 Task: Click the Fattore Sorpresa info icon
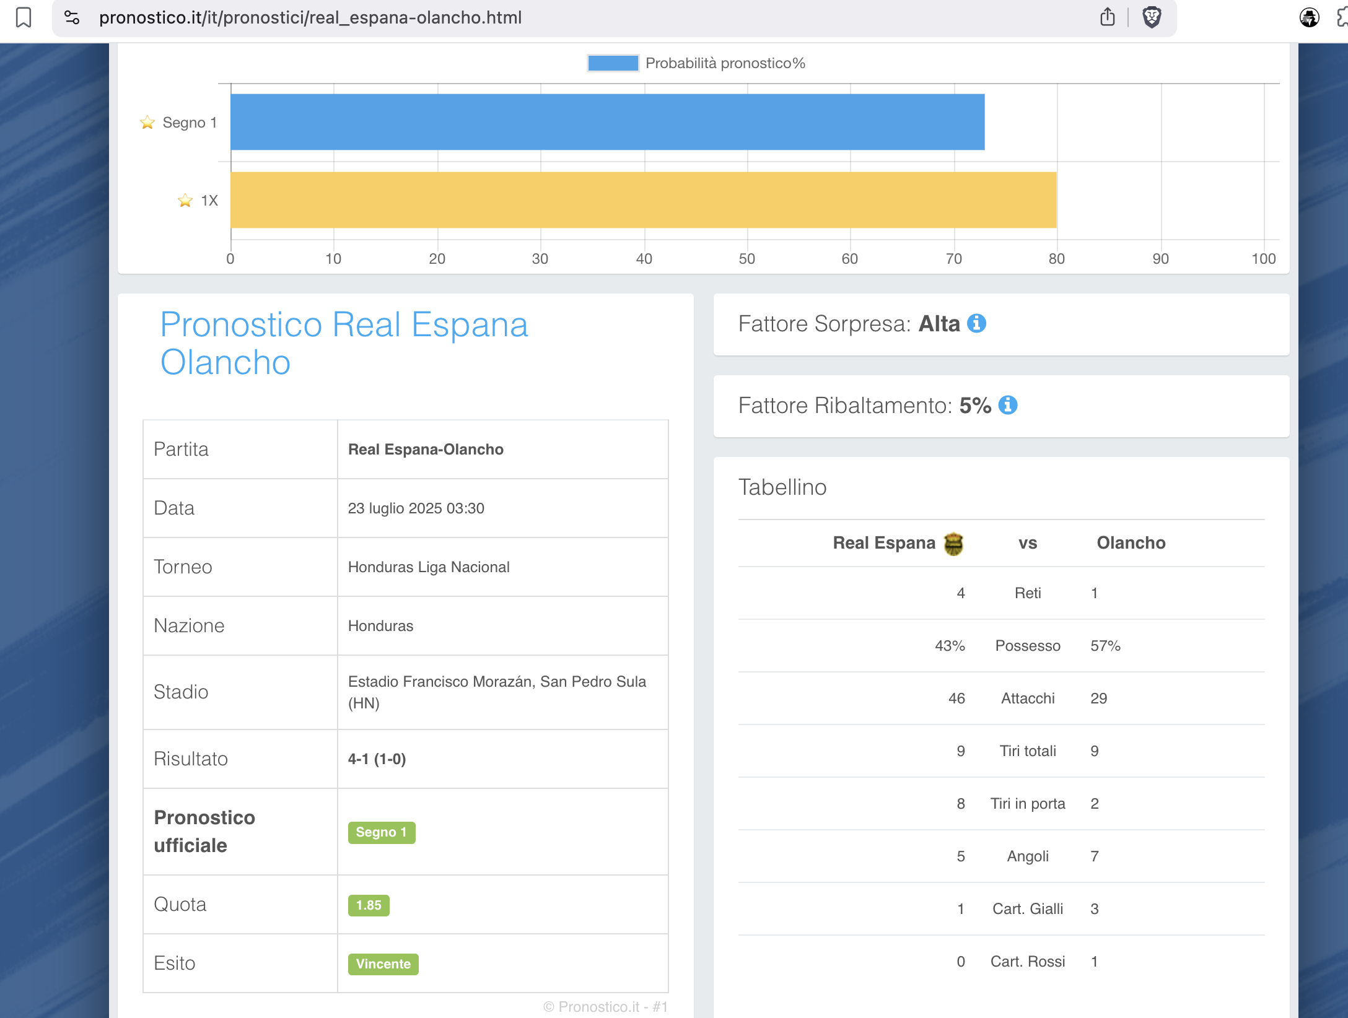click(x=977, y=323)
